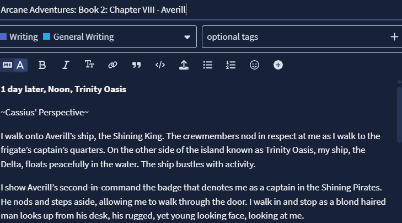Toggle bold formatting

point(42,65)
